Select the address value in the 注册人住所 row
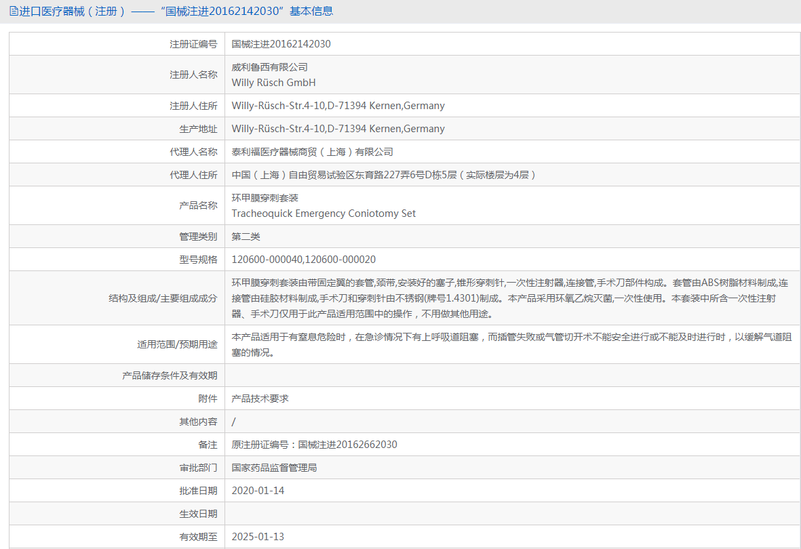The image size is (801, 549). click(x=338, y=106)
